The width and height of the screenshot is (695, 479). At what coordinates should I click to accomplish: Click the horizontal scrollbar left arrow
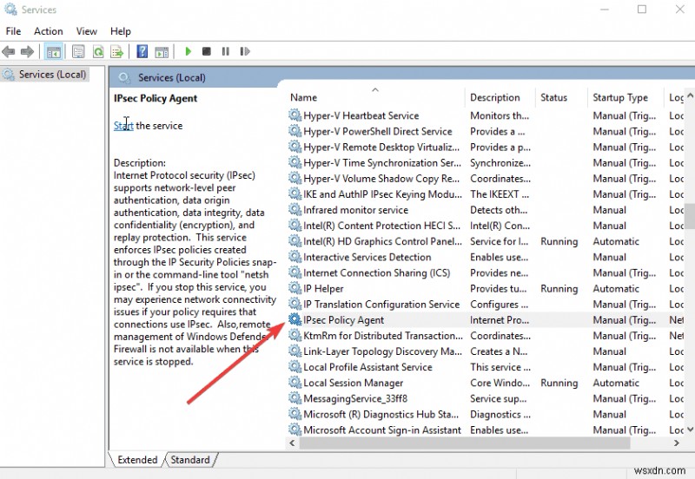point(292,443)
